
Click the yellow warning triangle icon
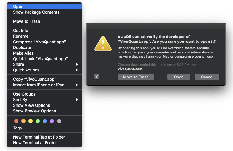click(103, 44)
